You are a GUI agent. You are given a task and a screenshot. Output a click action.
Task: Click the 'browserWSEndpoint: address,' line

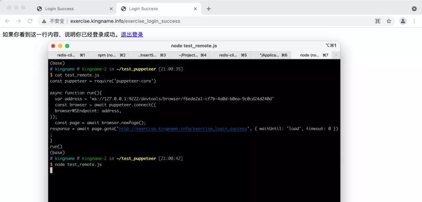pos(88,111)
